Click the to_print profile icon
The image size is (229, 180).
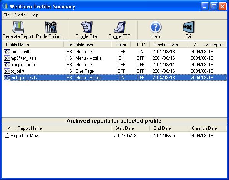7,71
